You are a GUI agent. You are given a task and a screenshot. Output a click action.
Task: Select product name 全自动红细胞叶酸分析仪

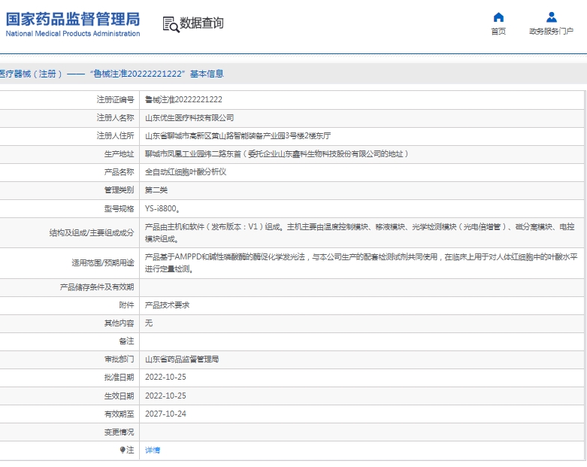tap(186, 172)
